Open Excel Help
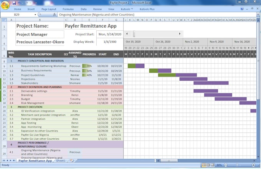This screenshot has width=261, height=169. pos(242,9)
